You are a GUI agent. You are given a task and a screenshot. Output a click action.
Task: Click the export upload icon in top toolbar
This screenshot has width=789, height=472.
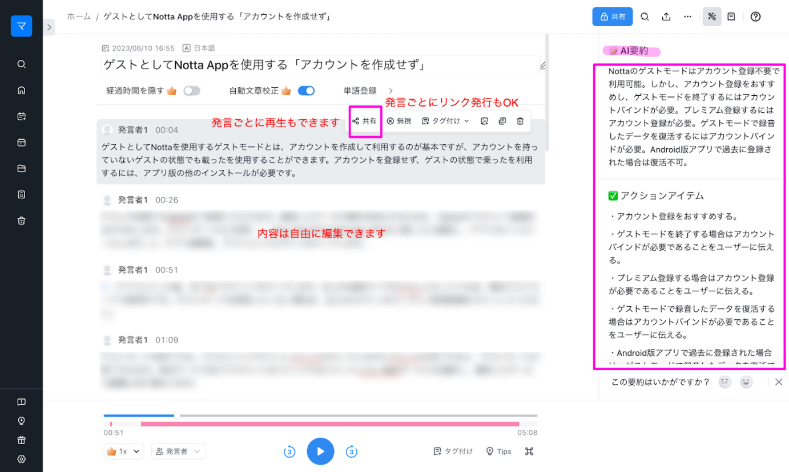click(x=666, y=17)
